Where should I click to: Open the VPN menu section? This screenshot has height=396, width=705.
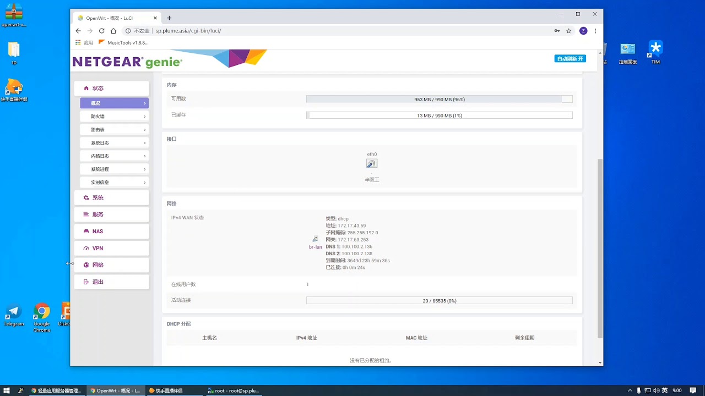pos(111,248)
